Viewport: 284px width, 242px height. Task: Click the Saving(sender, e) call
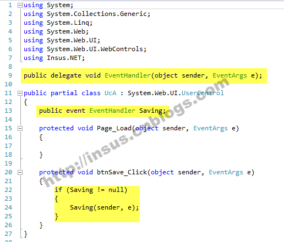point(104,207)
